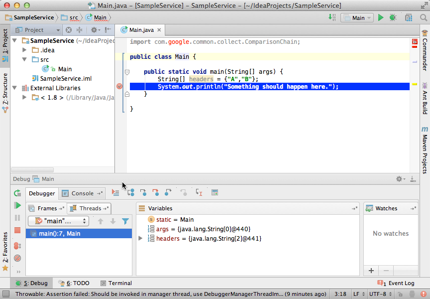Collapse all in Project panel
The width and height of the screenshot is (430, 299).
(79, 30)
